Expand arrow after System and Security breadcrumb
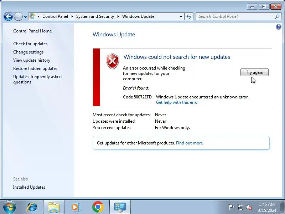Viewport: 285px width, 214px height. click(118, 16)
